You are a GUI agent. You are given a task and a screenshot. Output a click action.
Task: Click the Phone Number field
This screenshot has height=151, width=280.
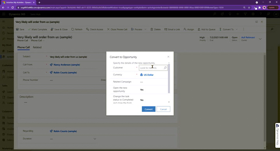(74, 80)
